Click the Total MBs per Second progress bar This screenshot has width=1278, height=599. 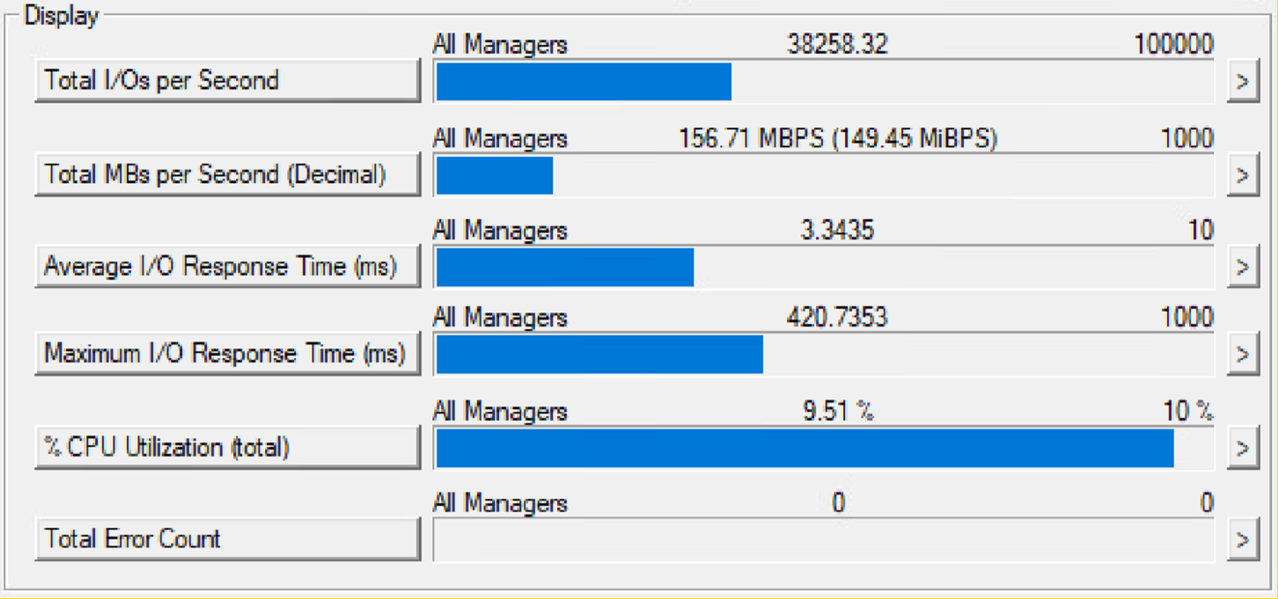(824, 175)
